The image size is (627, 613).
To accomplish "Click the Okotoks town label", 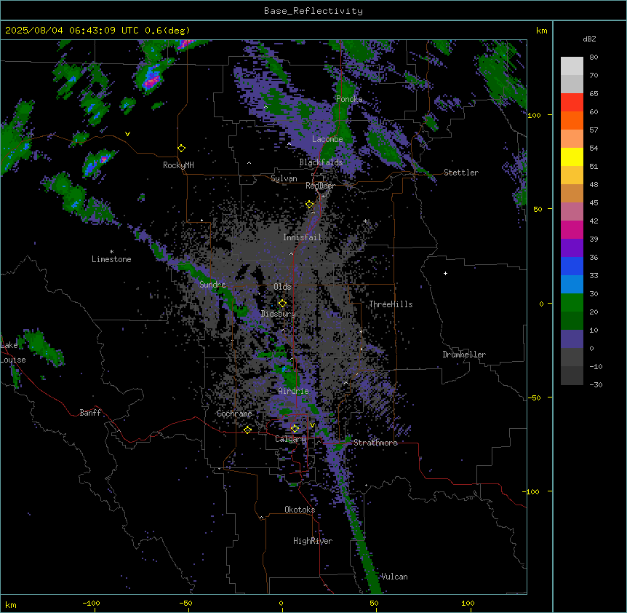I will click(x=300, y=510).
